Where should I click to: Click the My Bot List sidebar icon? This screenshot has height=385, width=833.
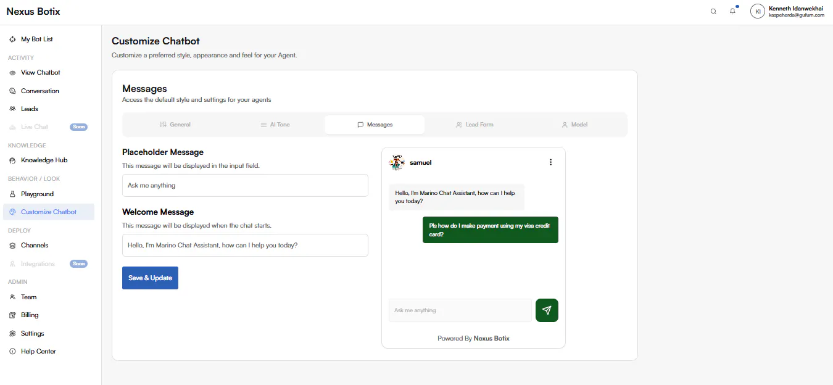pos(13,39)
